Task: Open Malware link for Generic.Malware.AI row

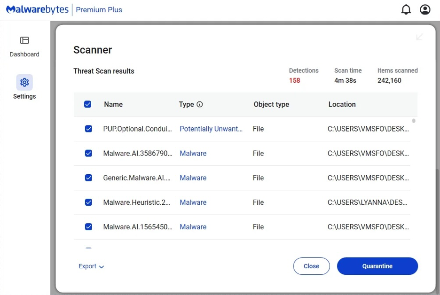Action: pyautogui.click(x=193, y=178)
